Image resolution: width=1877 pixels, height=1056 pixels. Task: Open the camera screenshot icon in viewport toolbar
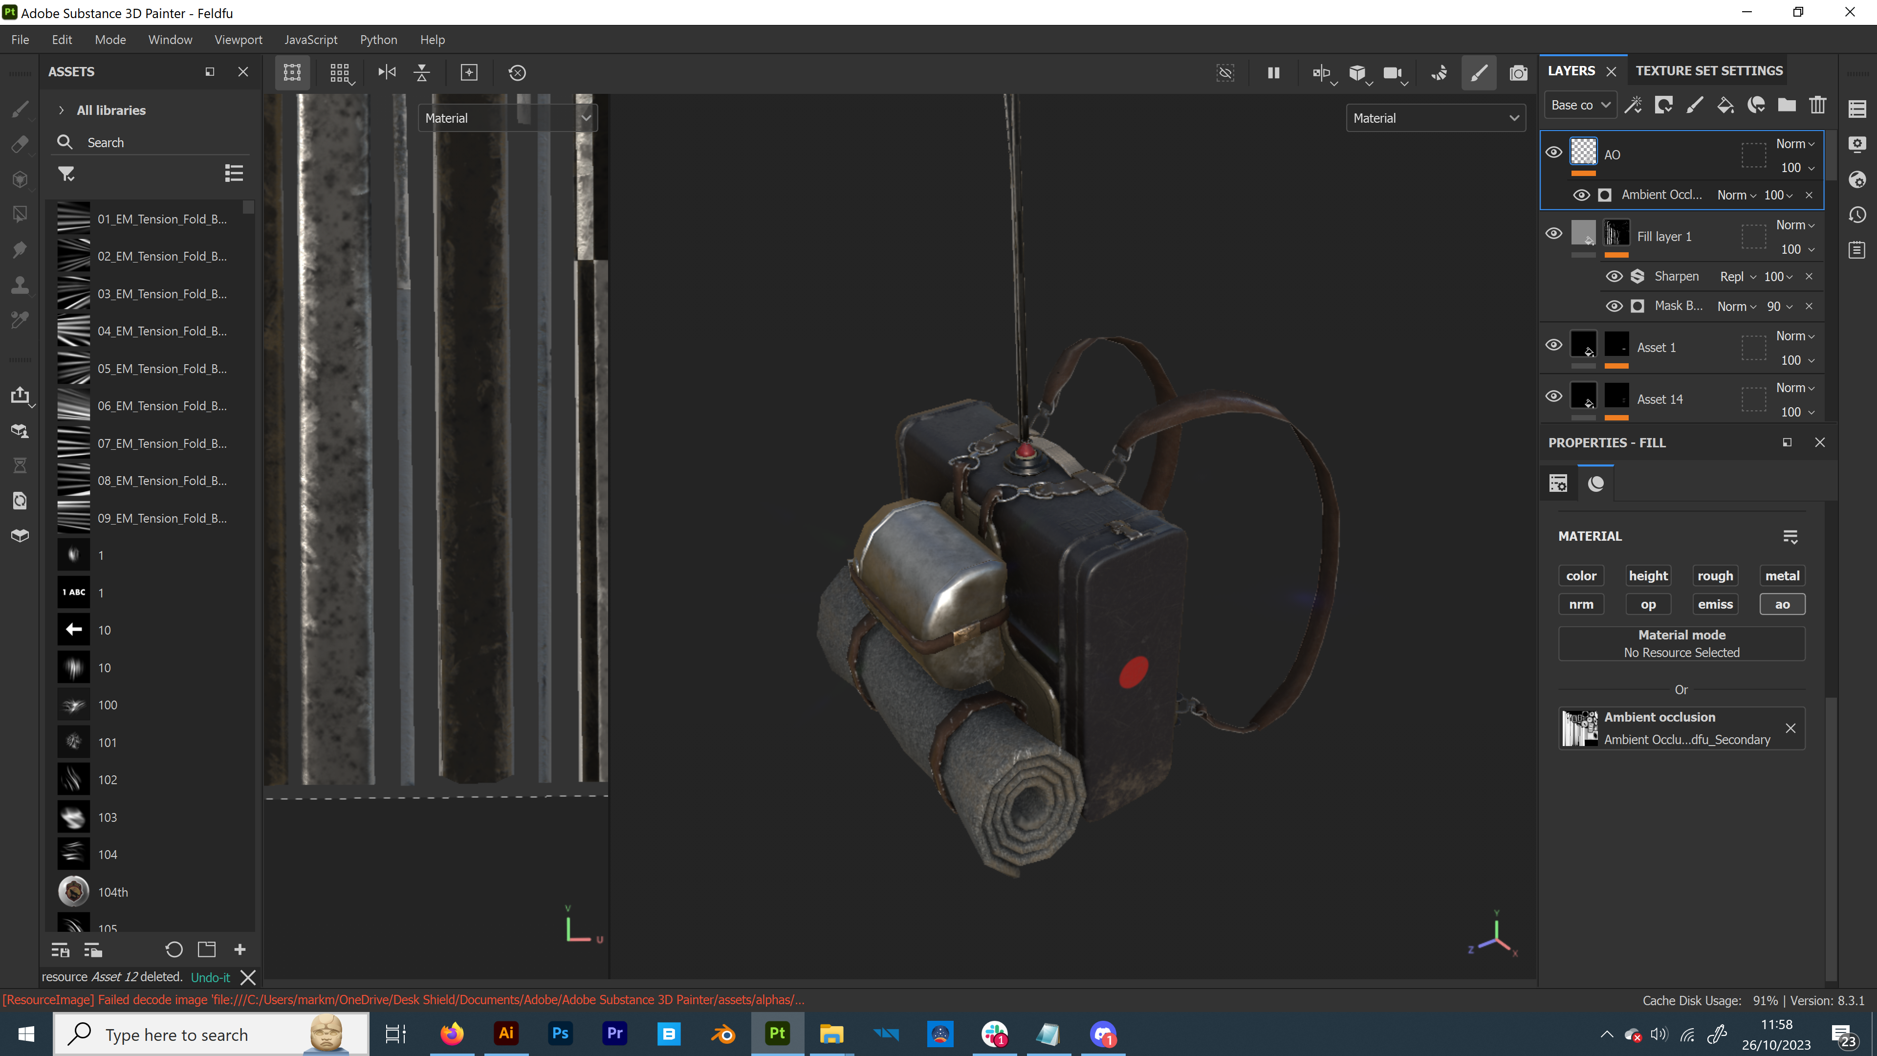click(1518, 73)
